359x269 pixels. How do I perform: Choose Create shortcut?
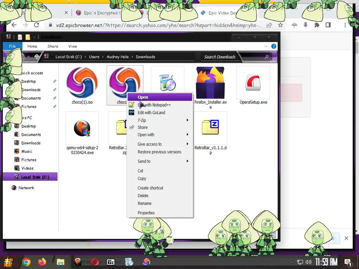click(160, 188)
